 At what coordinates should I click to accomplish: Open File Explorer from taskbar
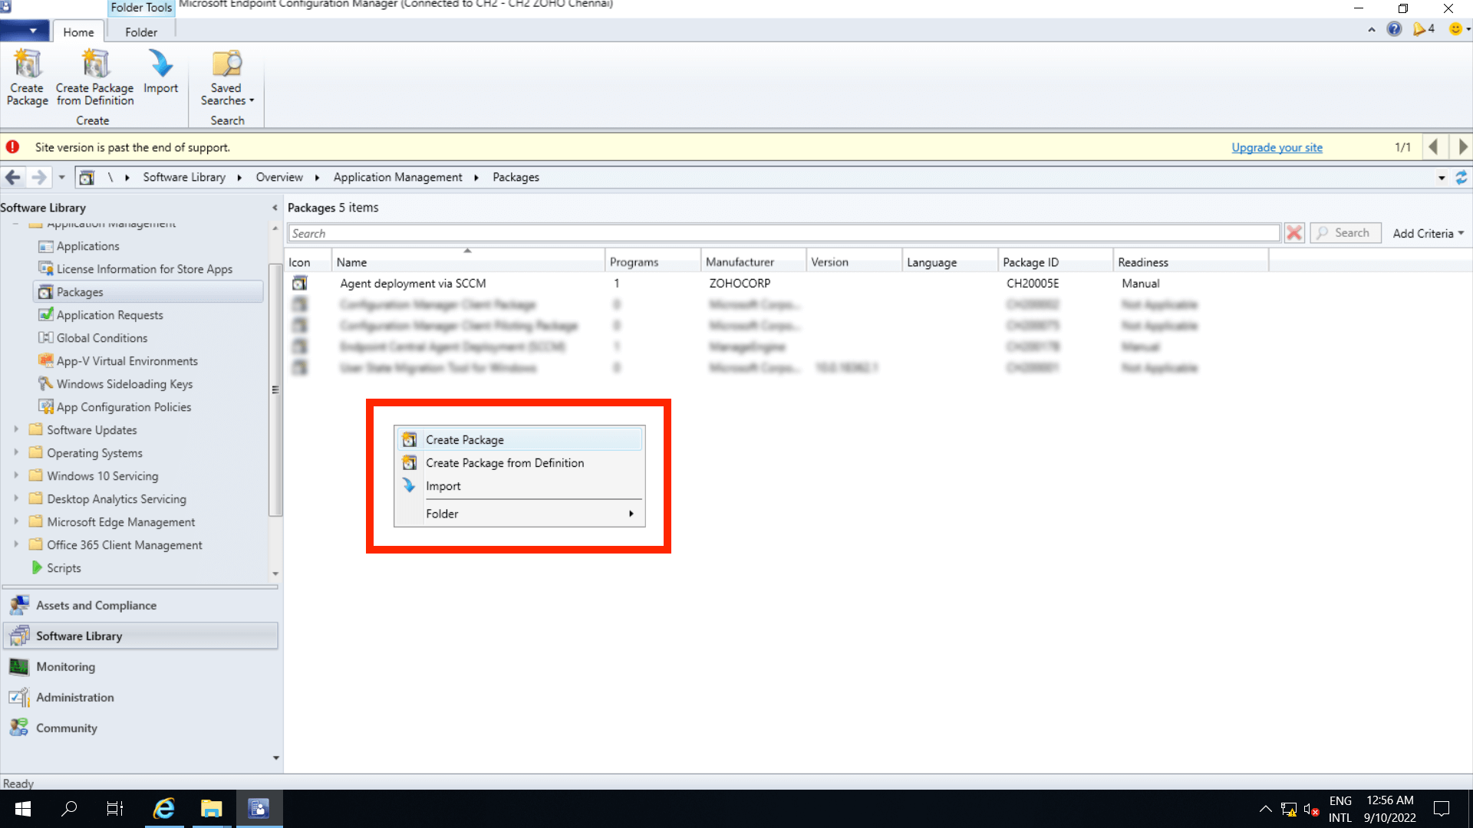coord(211,809)
